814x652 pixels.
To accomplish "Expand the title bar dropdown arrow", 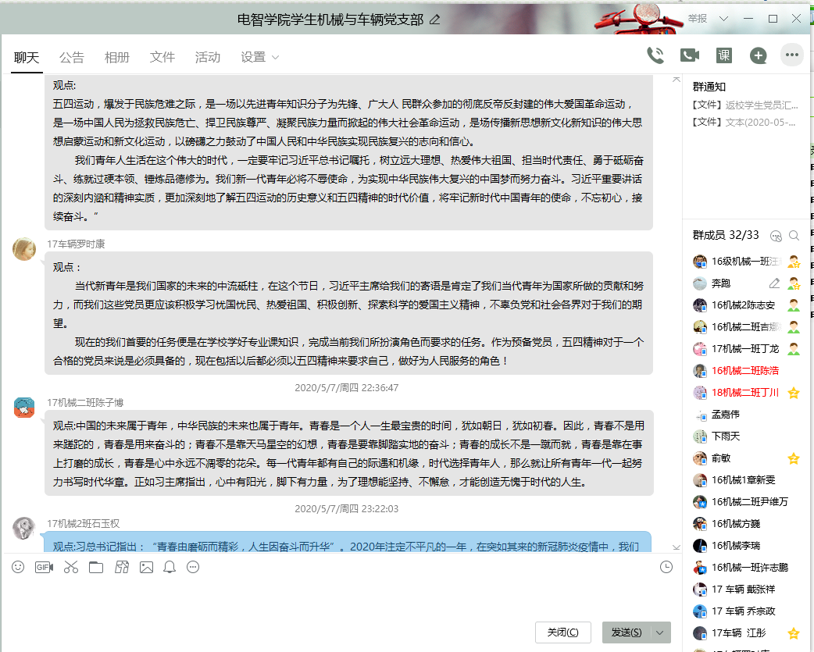I will tap(723, 18).
